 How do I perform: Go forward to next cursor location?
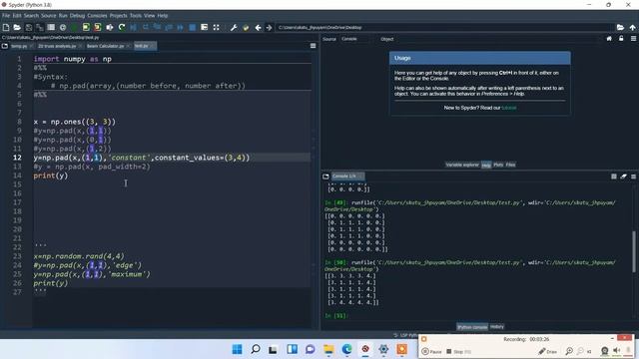[x=269, y=27]
